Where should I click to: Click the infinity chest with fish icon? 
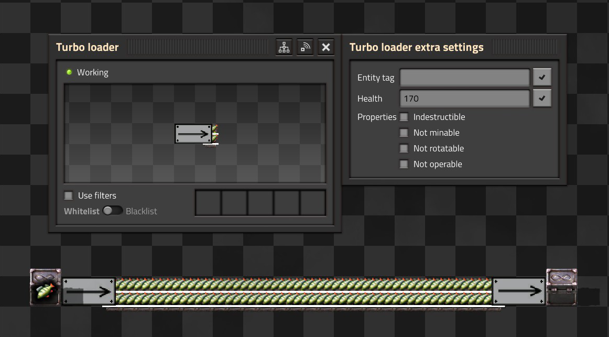pos(46,287)
